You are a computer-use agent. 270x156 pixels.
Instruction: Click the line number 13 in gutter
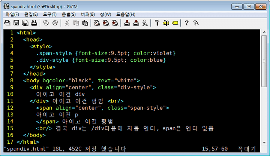[x=10, y=114]
